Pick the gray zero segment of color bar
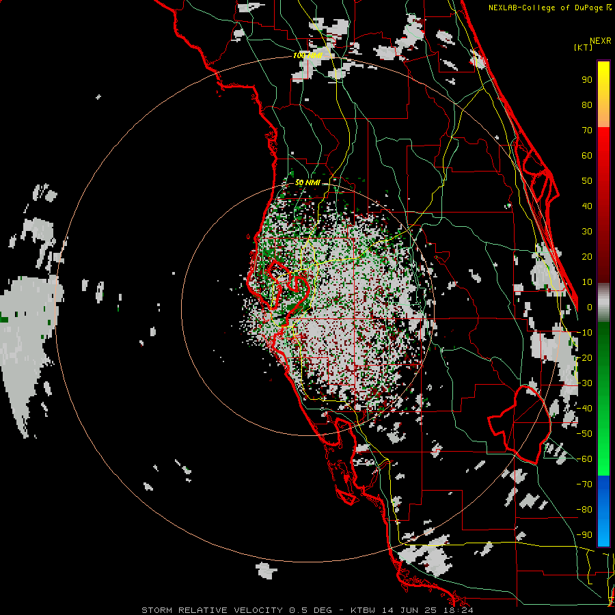 coord(603,303)
